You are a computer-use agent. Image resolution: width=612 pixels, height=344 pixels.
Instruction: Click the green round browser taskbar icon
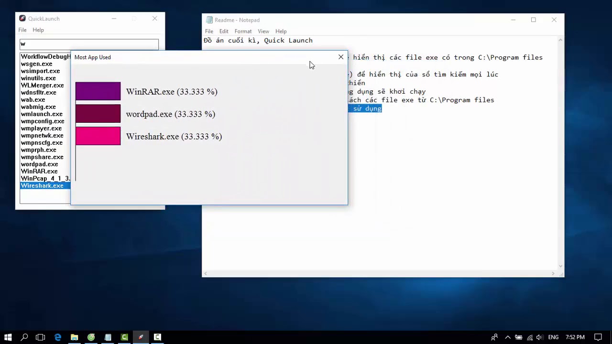click(x=91, y=337)
